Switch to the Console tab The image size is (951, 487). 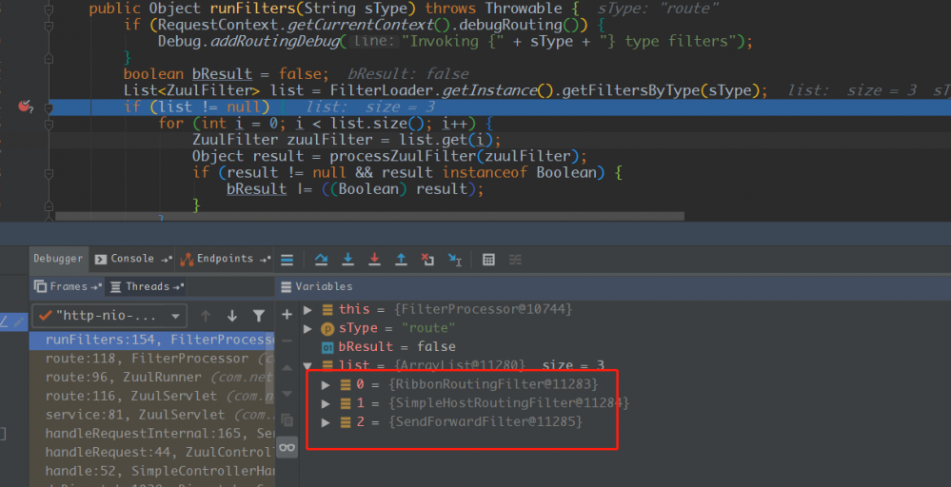[132, 259]
